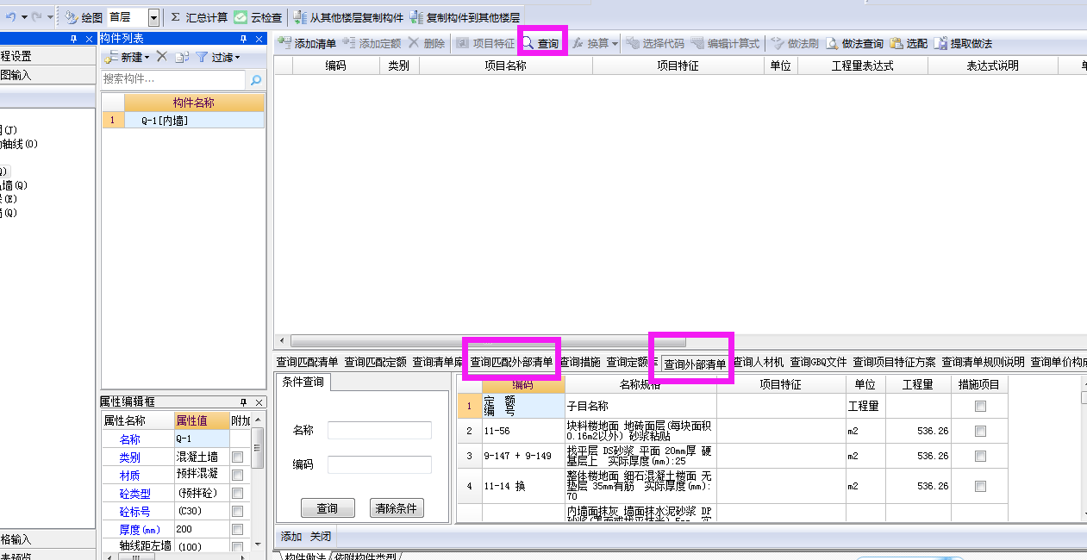Toggle 附加 checkbox for 砼类型 property

point(238,494)
